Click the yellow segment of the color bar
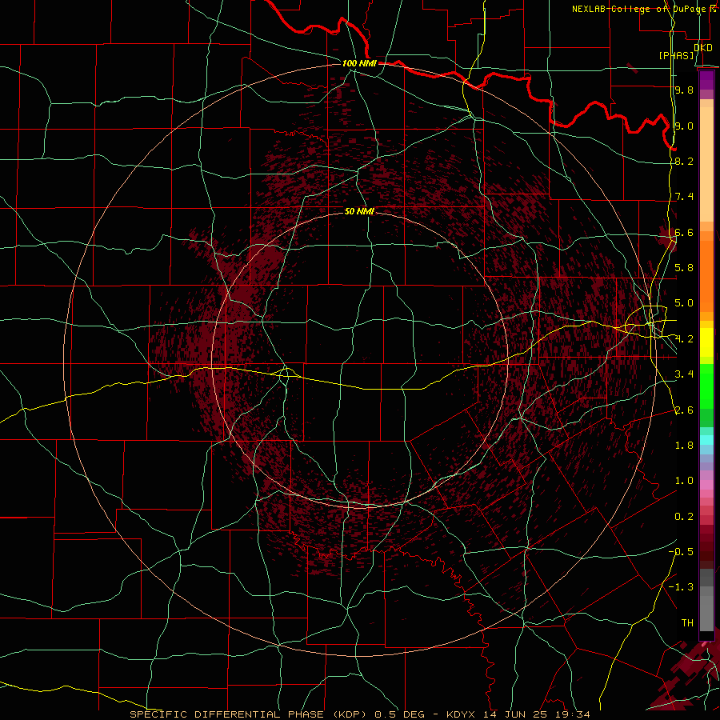The width and height of the screenshot is (720, 720). 706,342
